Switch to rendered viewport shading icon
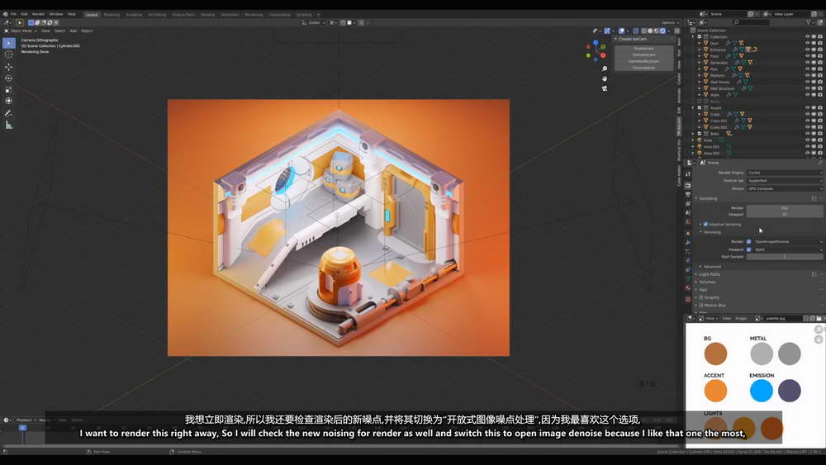 click(x=662, y=31)
